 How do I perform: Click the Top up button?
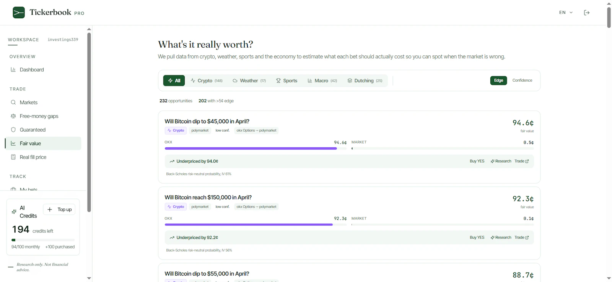click(x=59, y=209)
